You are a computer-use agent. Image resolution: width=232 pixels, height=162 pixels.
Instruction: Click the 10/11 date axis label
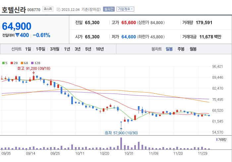(80, 153)
